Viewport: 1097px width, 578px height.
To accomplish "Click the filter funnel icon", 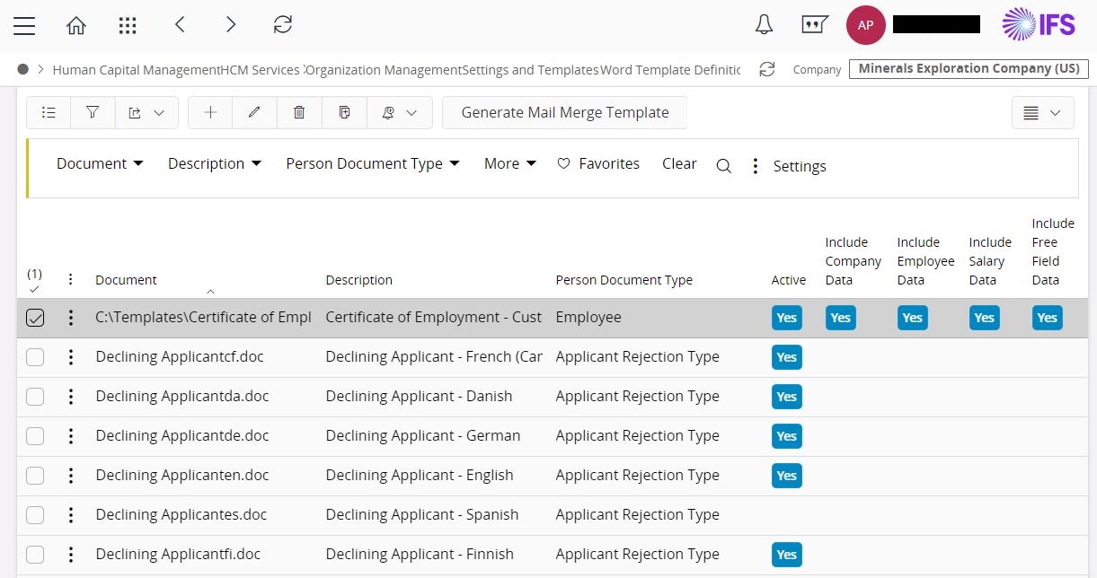I will [93, 112].
